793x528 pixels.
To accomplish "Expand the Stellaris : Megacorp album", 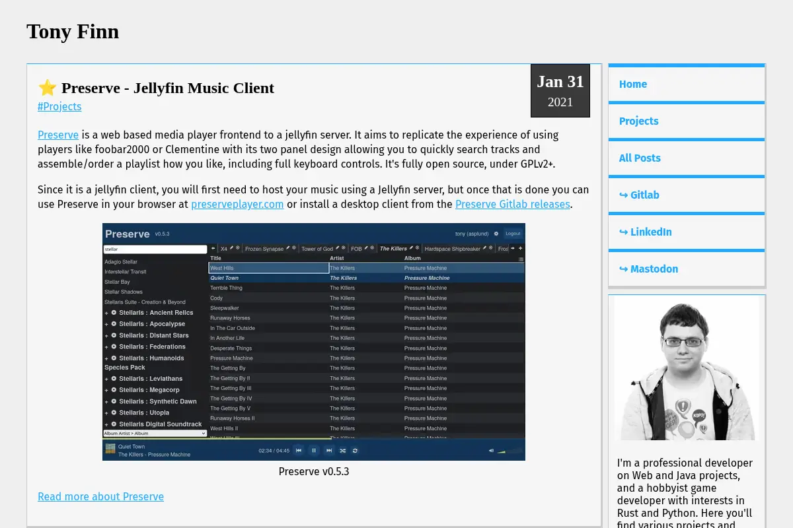I will pos(106,389).
